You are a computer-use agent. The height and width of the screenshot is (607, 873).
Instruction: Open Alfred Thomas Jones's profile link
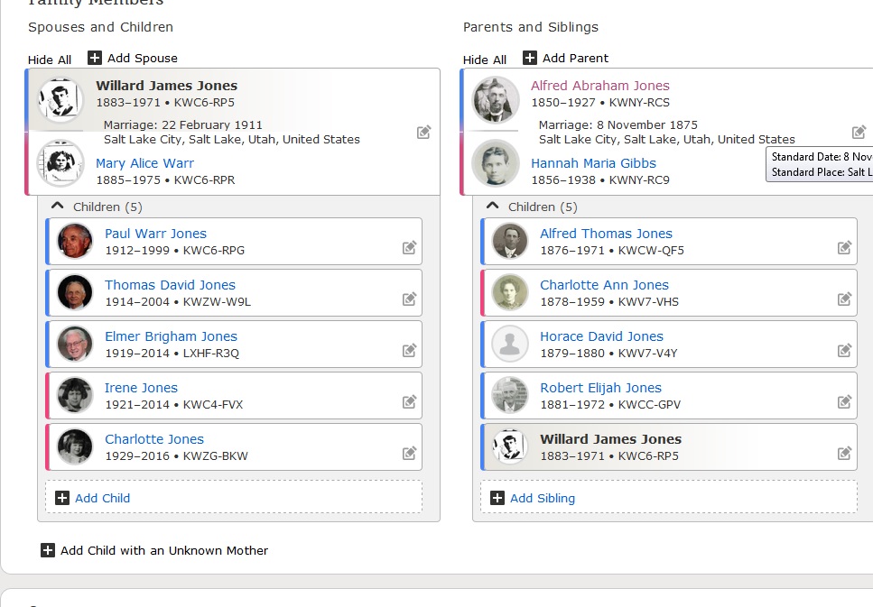point(606,234)
